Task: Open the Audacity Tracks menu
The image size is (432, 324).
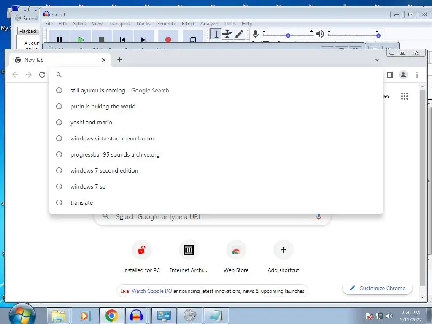Action: click(x=143, y=24)
